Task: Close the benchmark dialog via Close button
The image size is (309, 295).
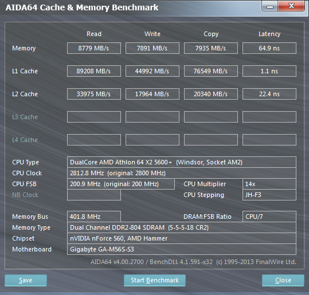Action: [x=283, y=280]
